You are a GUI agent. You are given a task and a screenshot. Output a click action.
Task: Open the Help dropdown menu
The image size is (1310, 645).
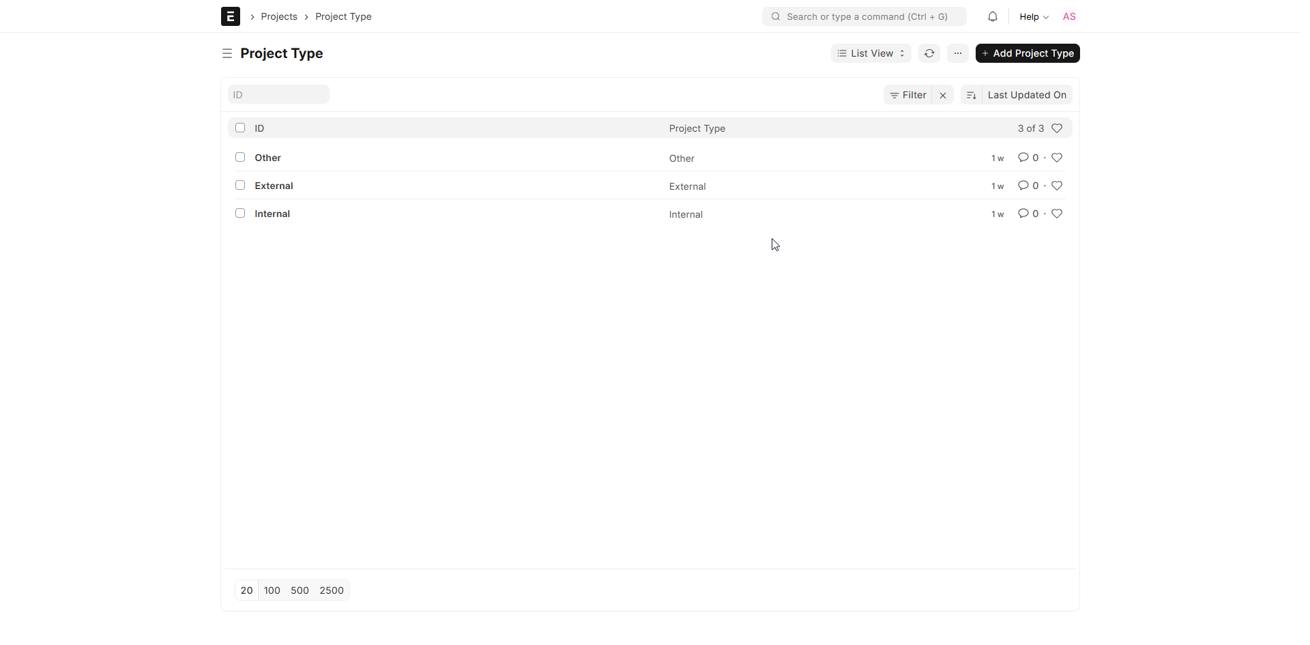point(1034,16)
